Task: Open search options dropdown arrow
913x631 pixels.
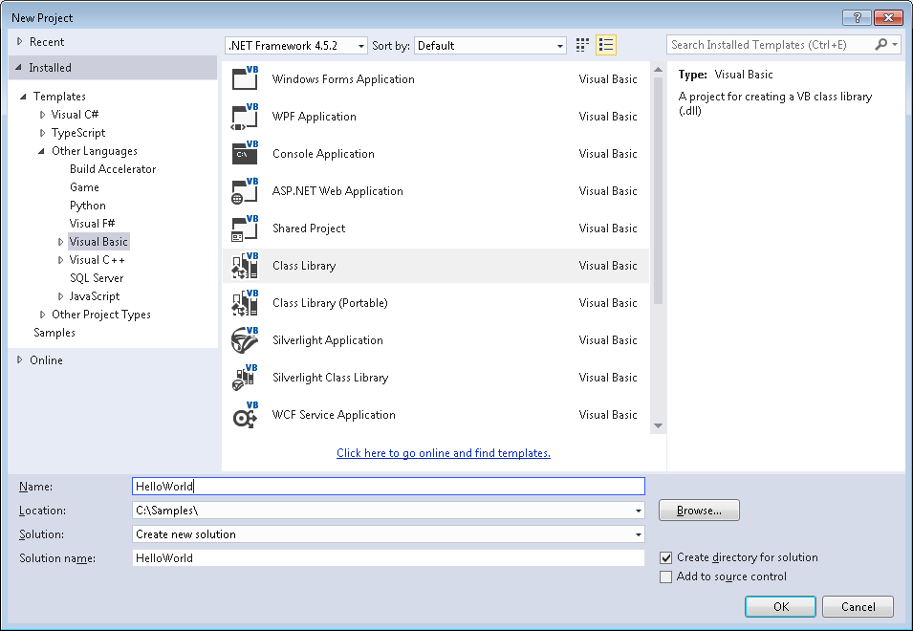Action: (895, 44)
